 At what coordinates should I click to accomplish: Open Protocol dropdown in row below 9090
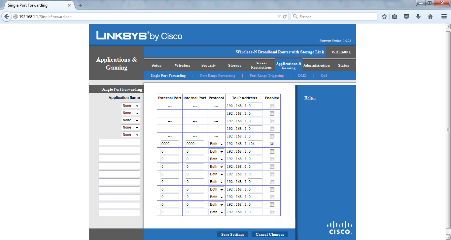(216, 151)
